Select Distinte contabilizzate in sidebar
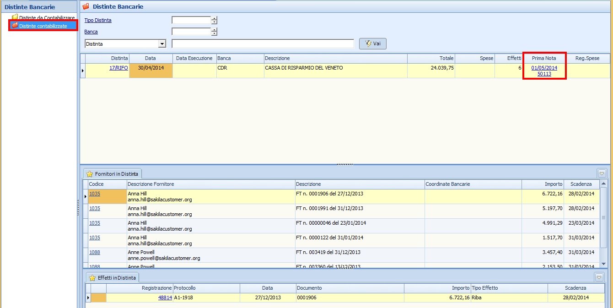Image resolution: width=613 pixels, height=308 pixels. coord(43,26)
